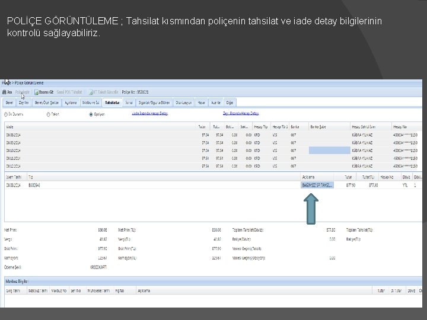Sort by the Hesap Tip column header
Screen dimensions: 427x320
click(x=261, y=127)
